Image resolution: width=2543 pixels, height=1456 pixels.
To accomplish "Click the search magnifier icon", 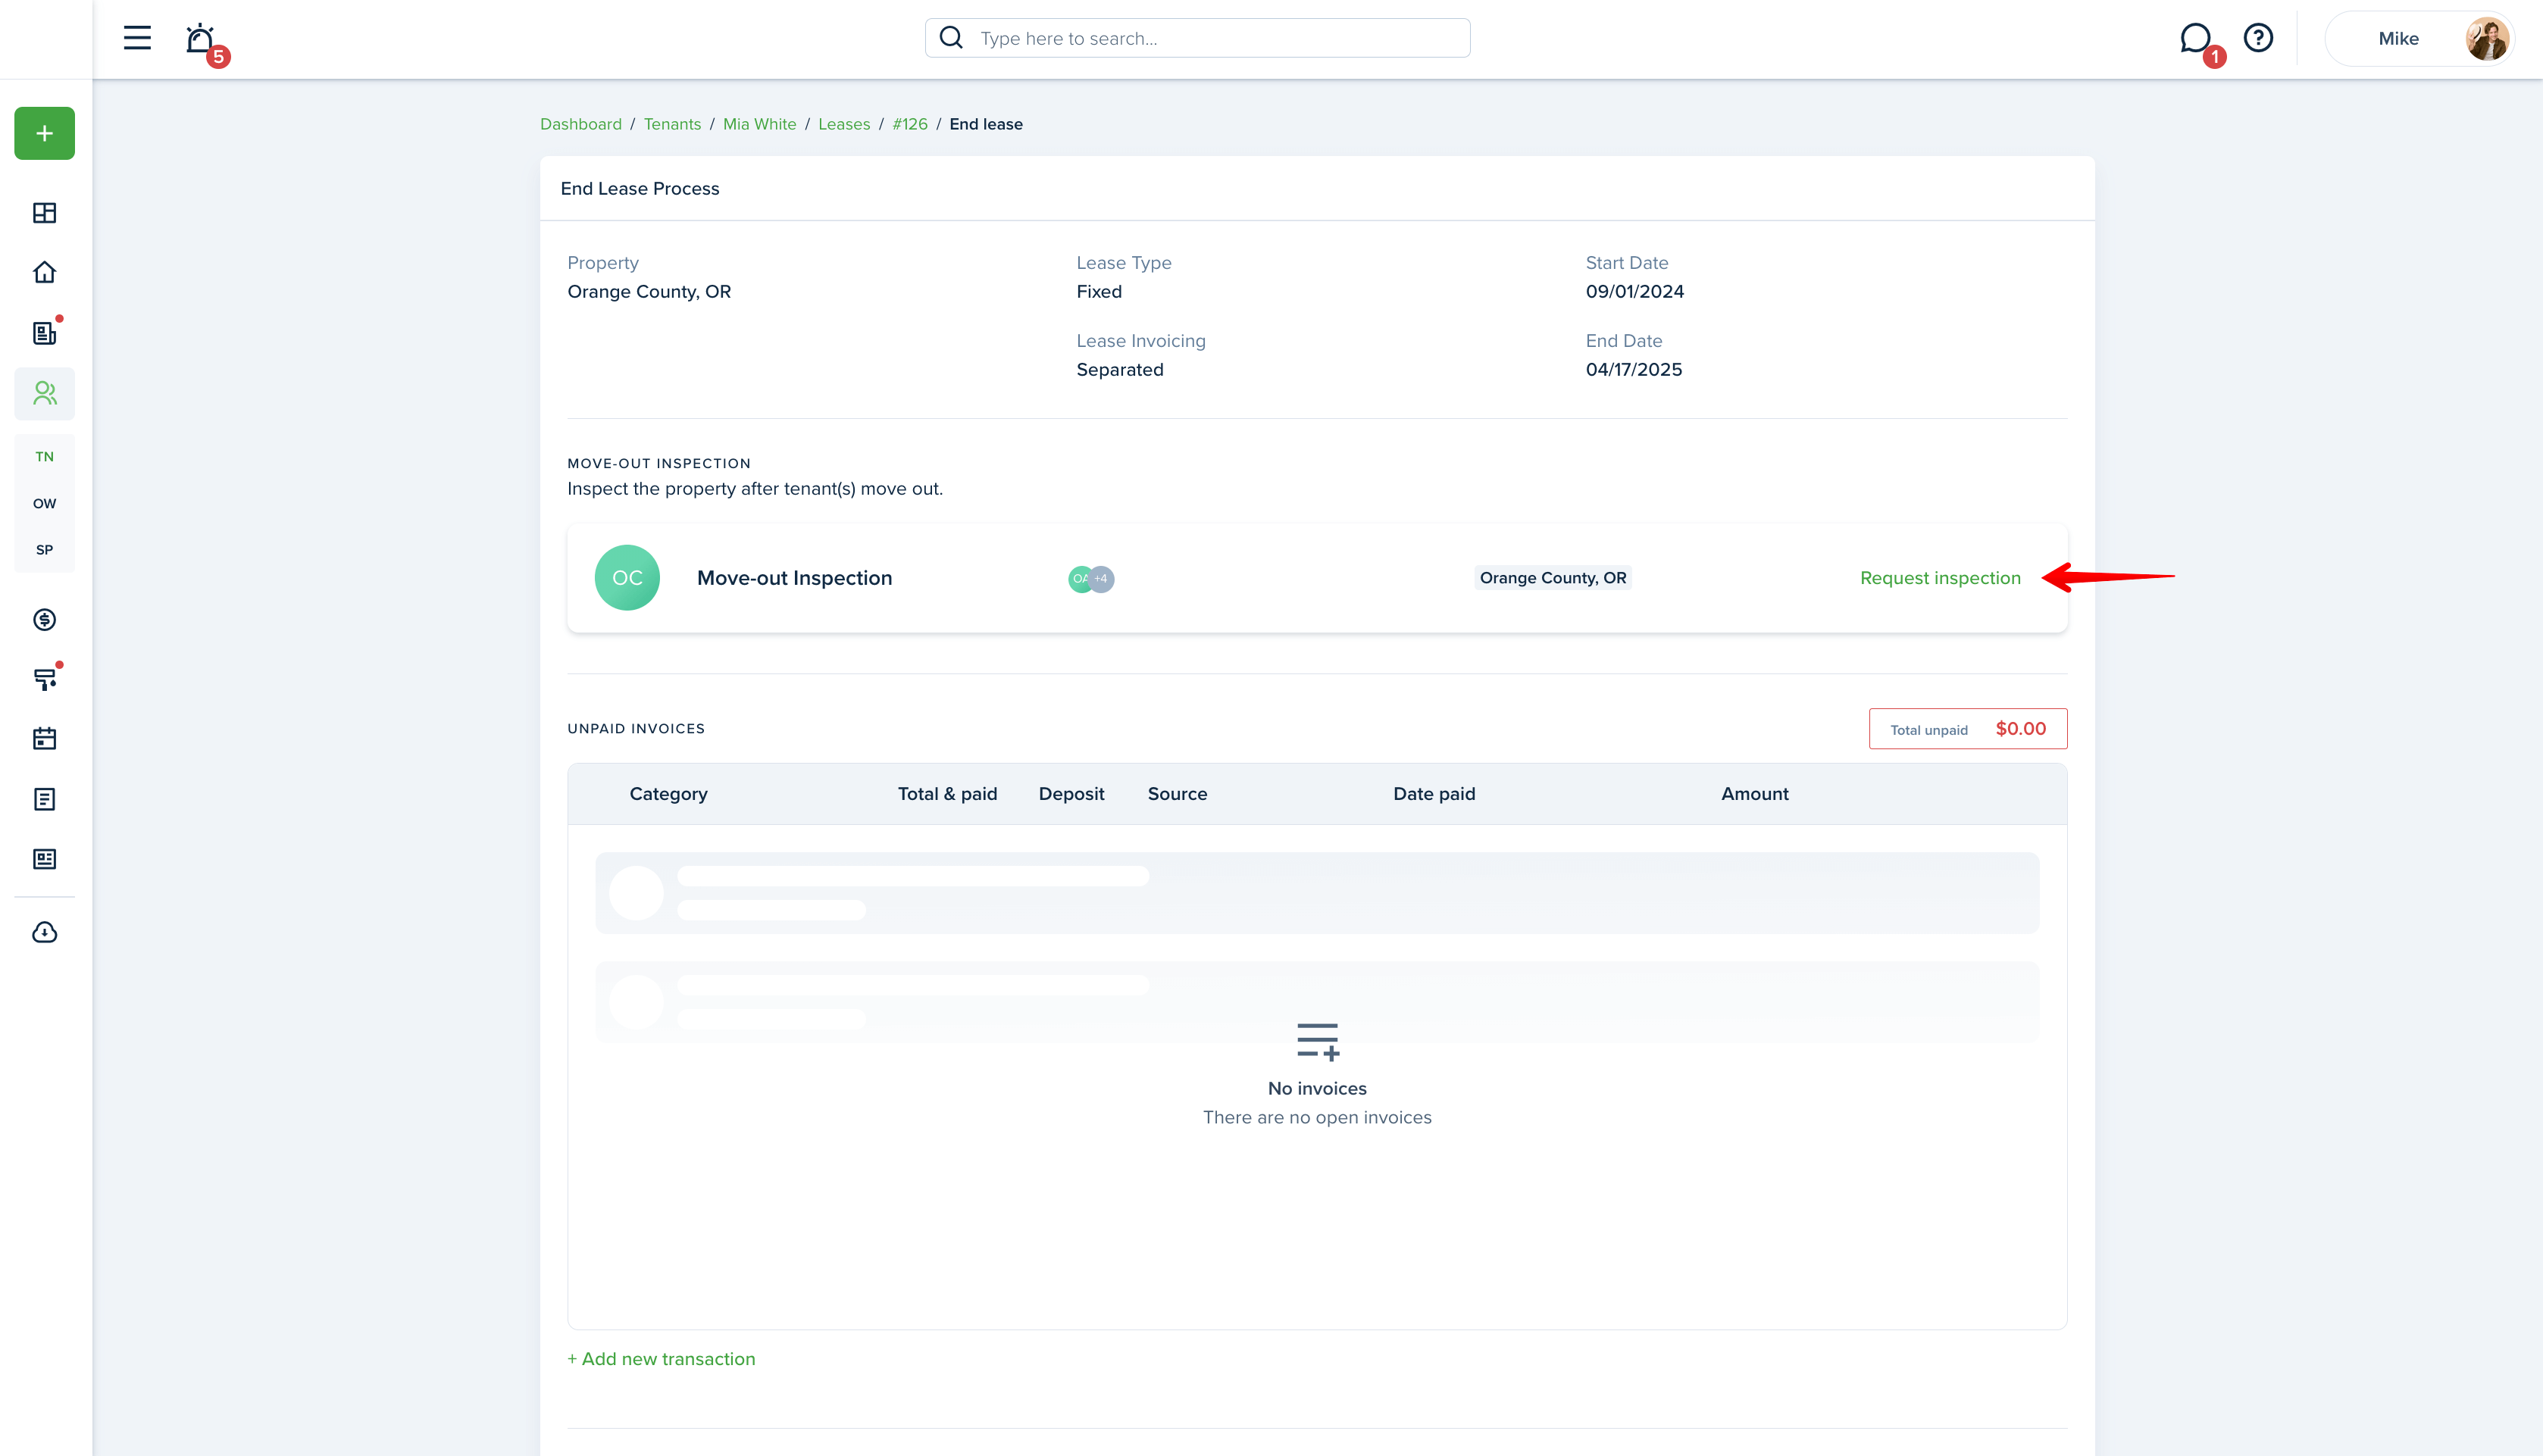I will pyautogui.click(x=951, y=38).
